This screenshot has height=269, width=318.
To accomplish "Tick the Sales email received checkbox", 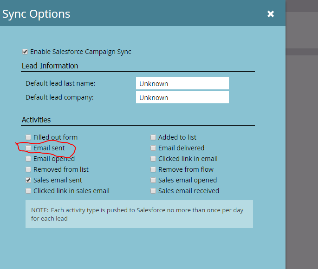I will pyautogui.click(x=153, y=191).
